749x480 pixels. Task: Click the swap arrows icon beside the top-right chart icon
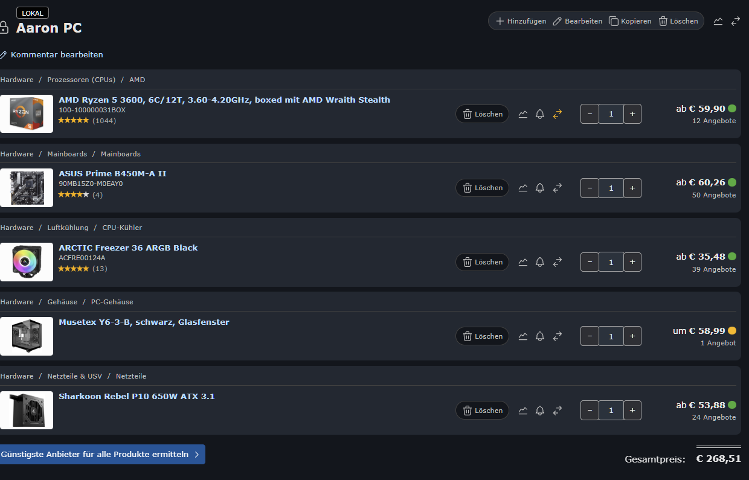pyautogui.click(x=735, y=21)
